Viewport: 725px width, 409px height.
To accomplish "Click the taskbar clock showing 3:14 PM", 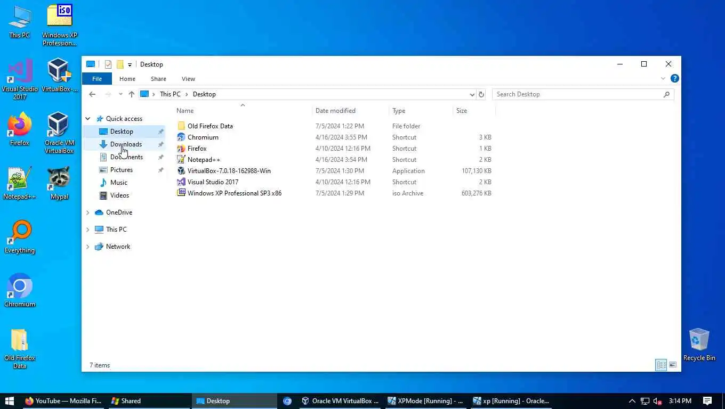I will tap(680, 401).
